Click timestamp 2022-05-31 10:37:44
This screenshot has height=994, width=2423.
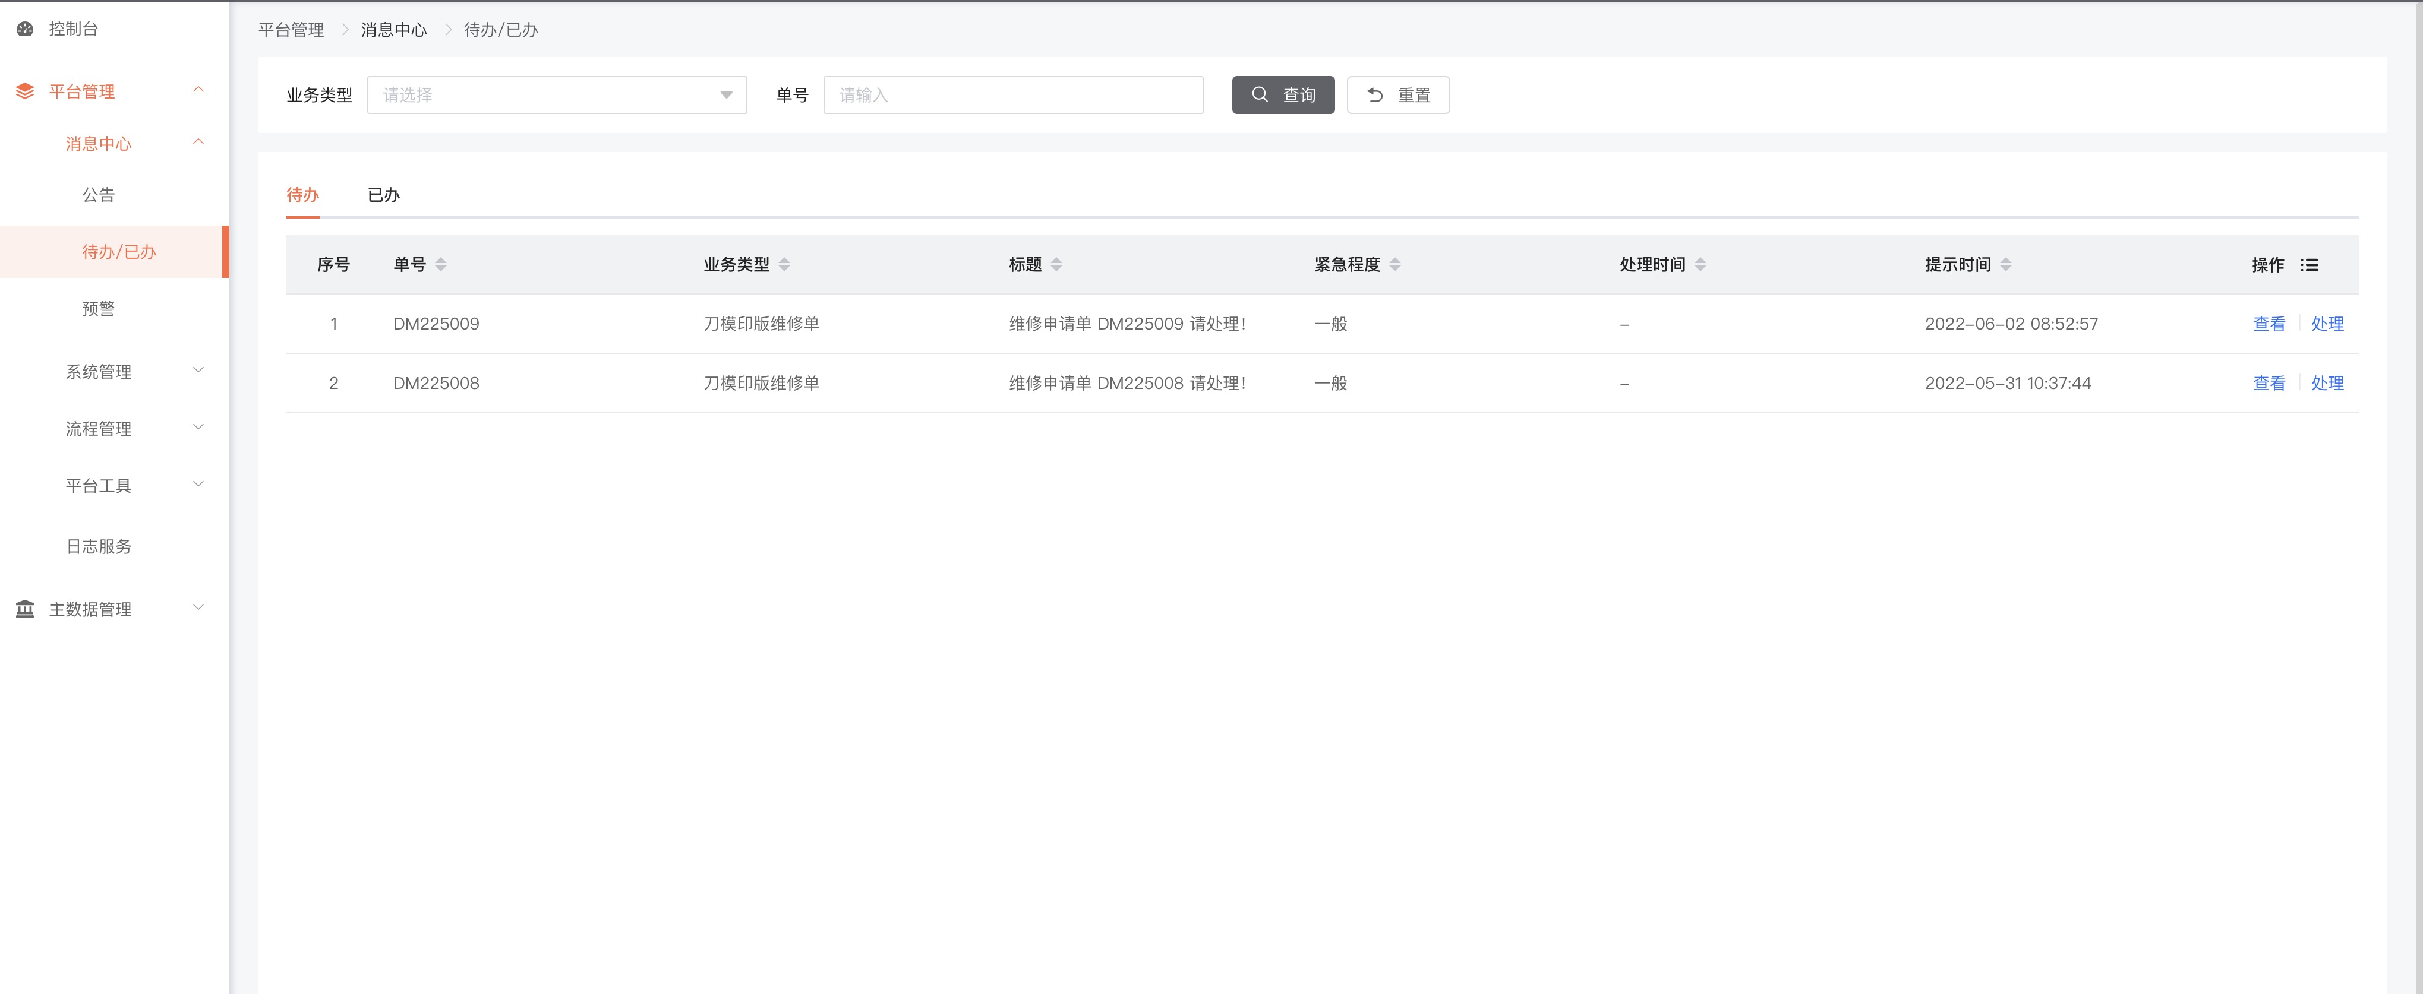tap(2008, 383)
